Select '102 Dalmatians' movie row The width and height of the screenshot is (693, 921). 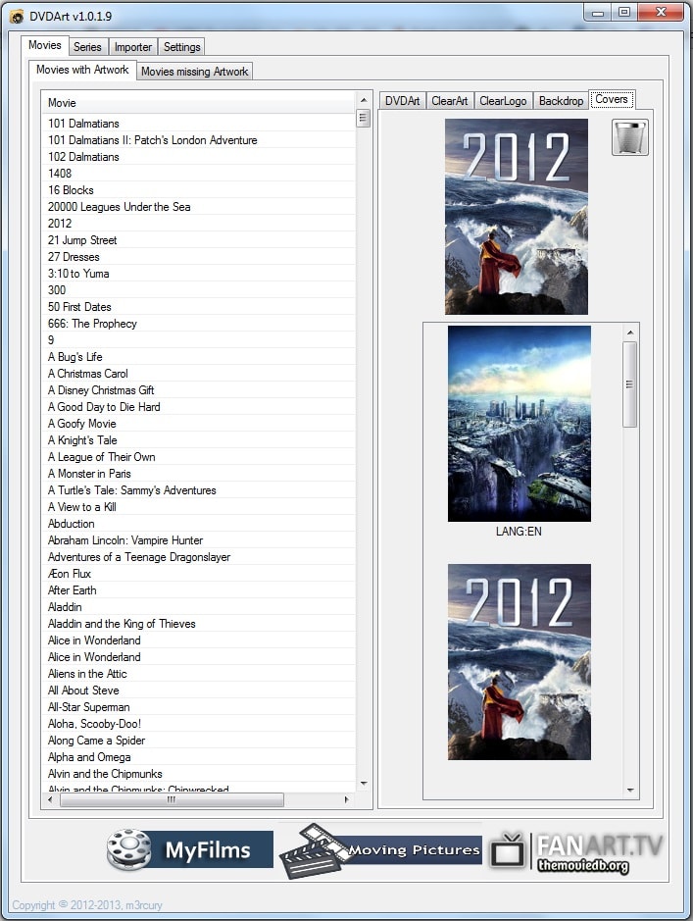pyautogui.click(x=198, y=157)
